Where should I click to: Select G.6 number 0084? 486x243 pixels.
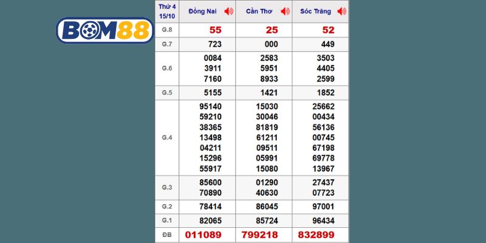(213, 58)
